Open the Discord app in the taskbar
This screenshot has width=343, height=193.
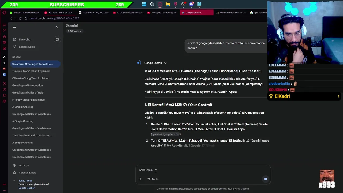191,4
